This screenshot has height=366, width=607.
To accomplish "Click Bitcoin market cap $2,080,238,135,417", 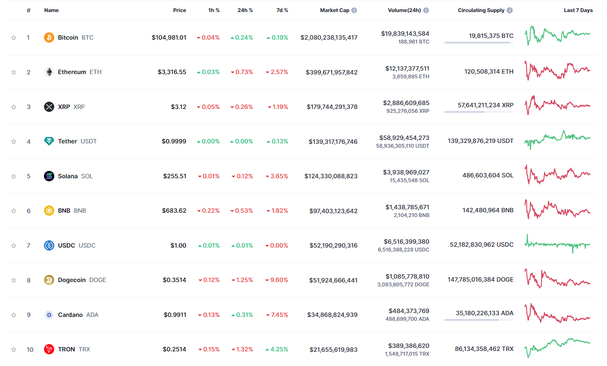I will tap(329, 37).
